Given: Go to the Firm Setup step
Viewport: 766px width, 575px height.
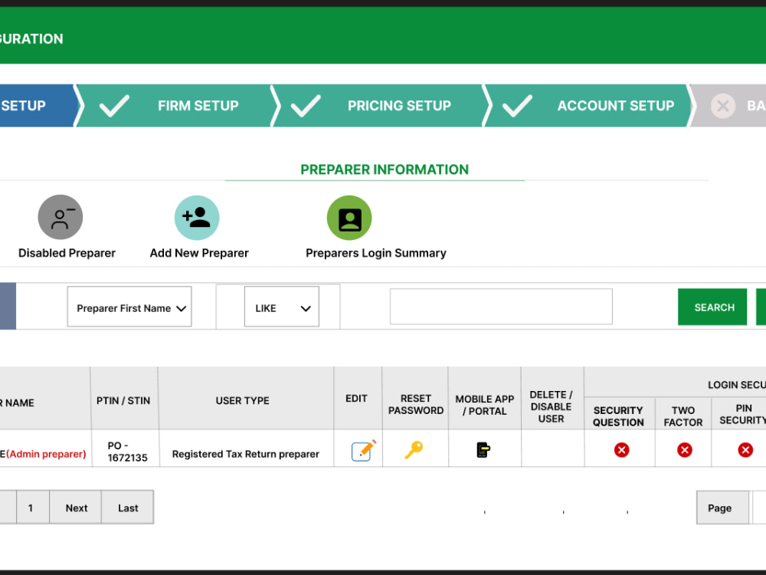Looking at the screenshot, I should [176, 106].
